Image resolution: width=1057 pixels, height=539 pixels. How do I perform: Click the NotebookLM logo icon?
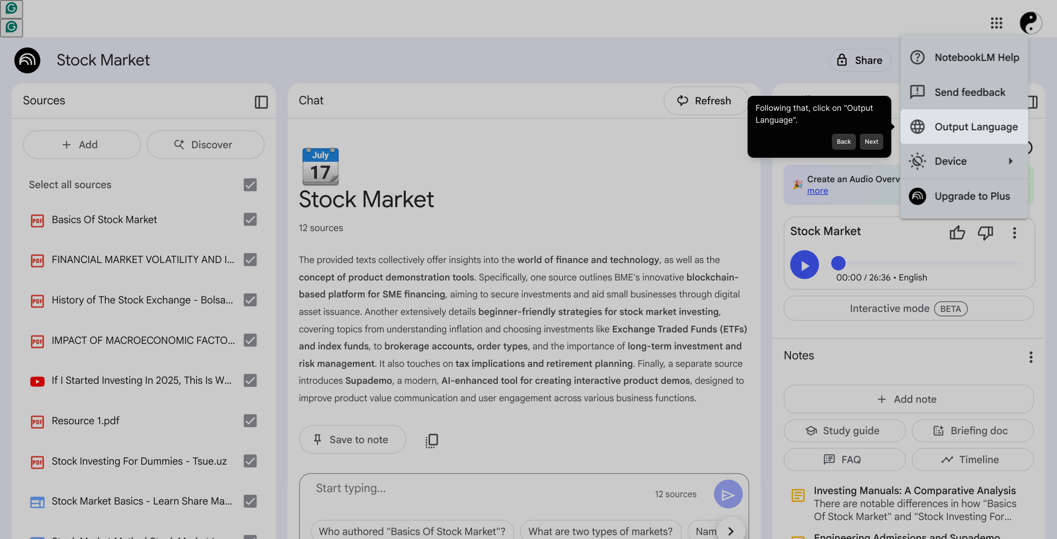[27, 60]
